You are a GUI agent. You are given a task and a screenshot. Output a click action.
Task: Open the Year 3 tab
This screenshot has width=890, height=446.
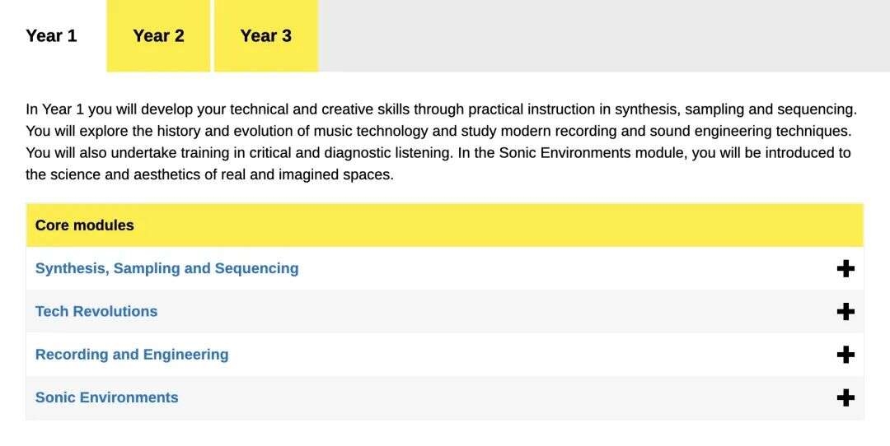[x=265, y=36]
